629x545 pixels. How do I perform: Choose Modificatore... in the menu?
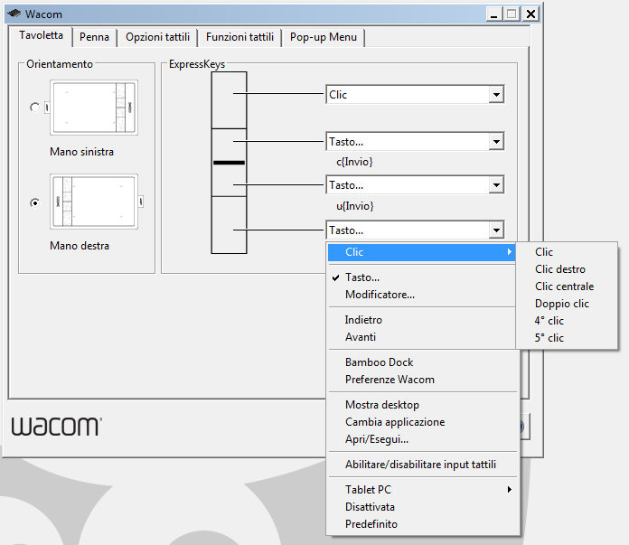(421, 295)
